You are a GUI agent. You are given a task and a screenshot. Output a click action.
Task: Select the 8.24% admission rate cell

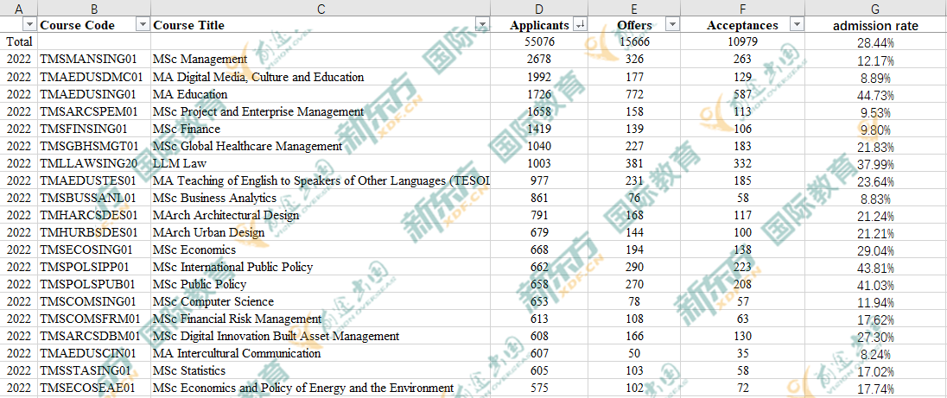point(876,354)
